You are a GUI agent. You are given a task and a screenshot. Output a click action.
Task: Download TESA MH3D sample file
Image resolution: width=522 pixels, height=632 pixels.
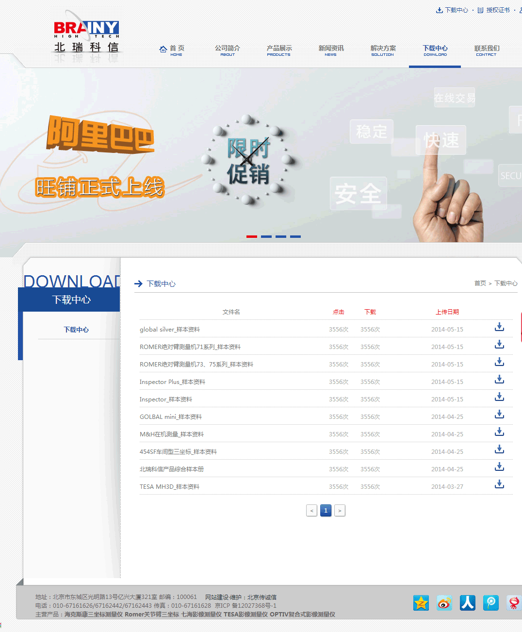point(499,484)
